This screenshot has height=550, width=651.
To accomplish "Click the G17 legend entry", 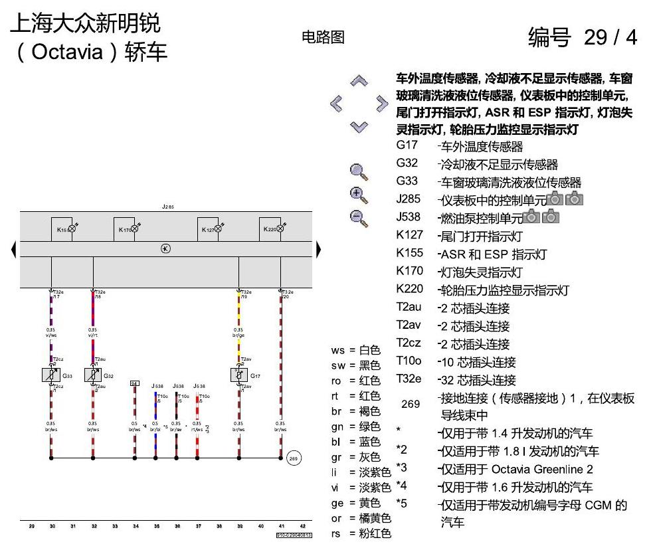I will [x=460, y=146].
